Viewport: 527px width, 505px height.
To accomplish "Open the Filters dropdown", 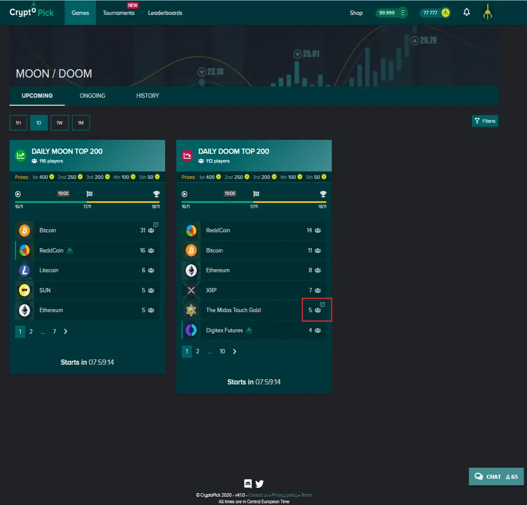I will pyautogui.click(x=485, y=121).
